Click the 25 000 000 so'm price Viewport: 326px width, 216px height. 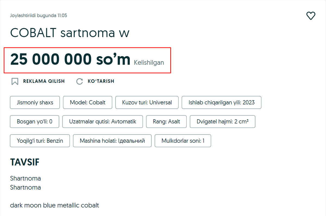(x=70, y=60)
